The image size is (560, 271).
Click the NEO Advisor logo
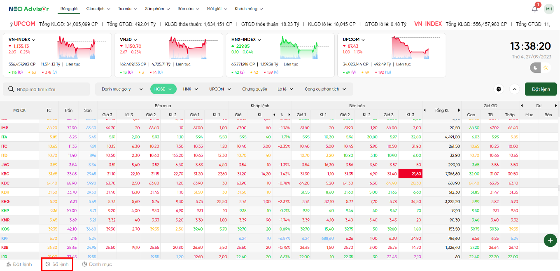click(28, 9)
